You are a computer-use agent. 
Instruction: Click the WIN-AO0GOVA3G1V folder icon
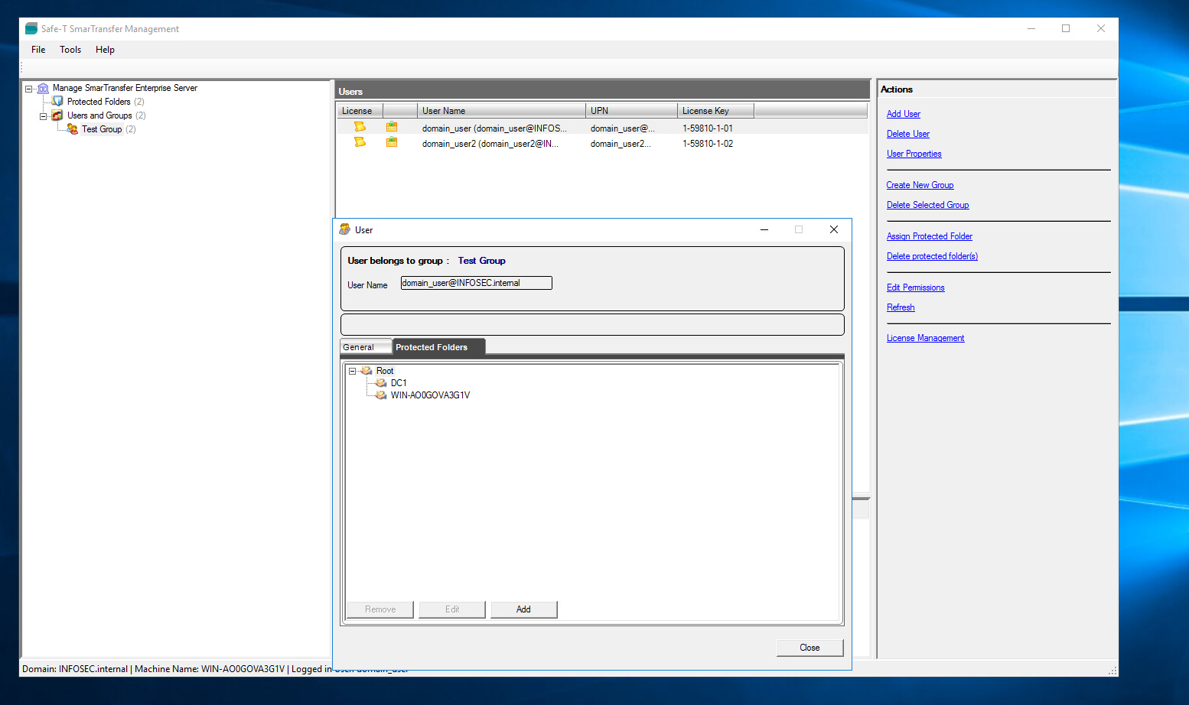(381, 395)
